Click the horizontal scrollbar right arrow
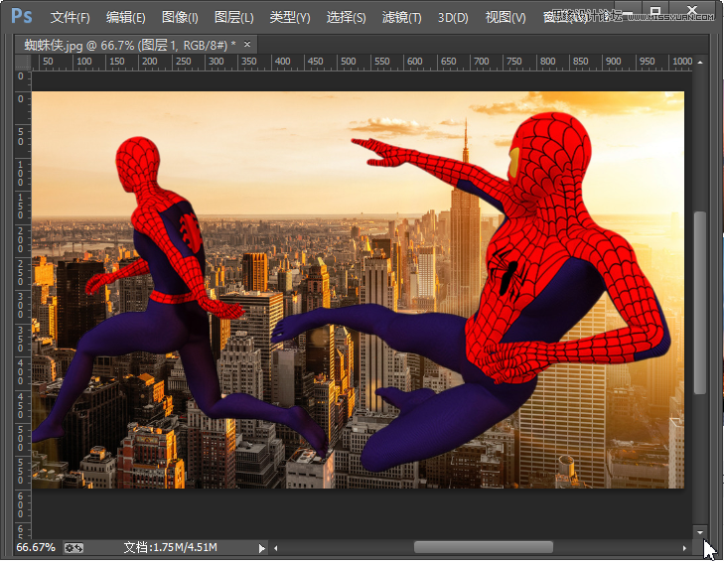This screenshot has height=561, width=724. (x=684, y=548)
